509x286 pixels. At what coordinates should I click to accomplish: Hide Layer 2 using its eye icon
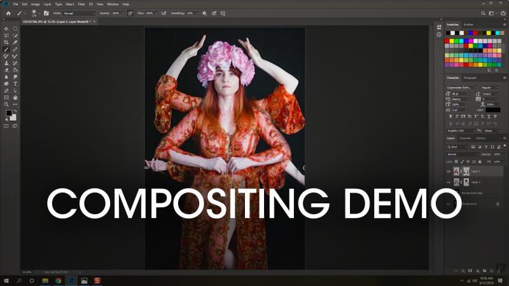pyautogui.click(x=449, y=171)
